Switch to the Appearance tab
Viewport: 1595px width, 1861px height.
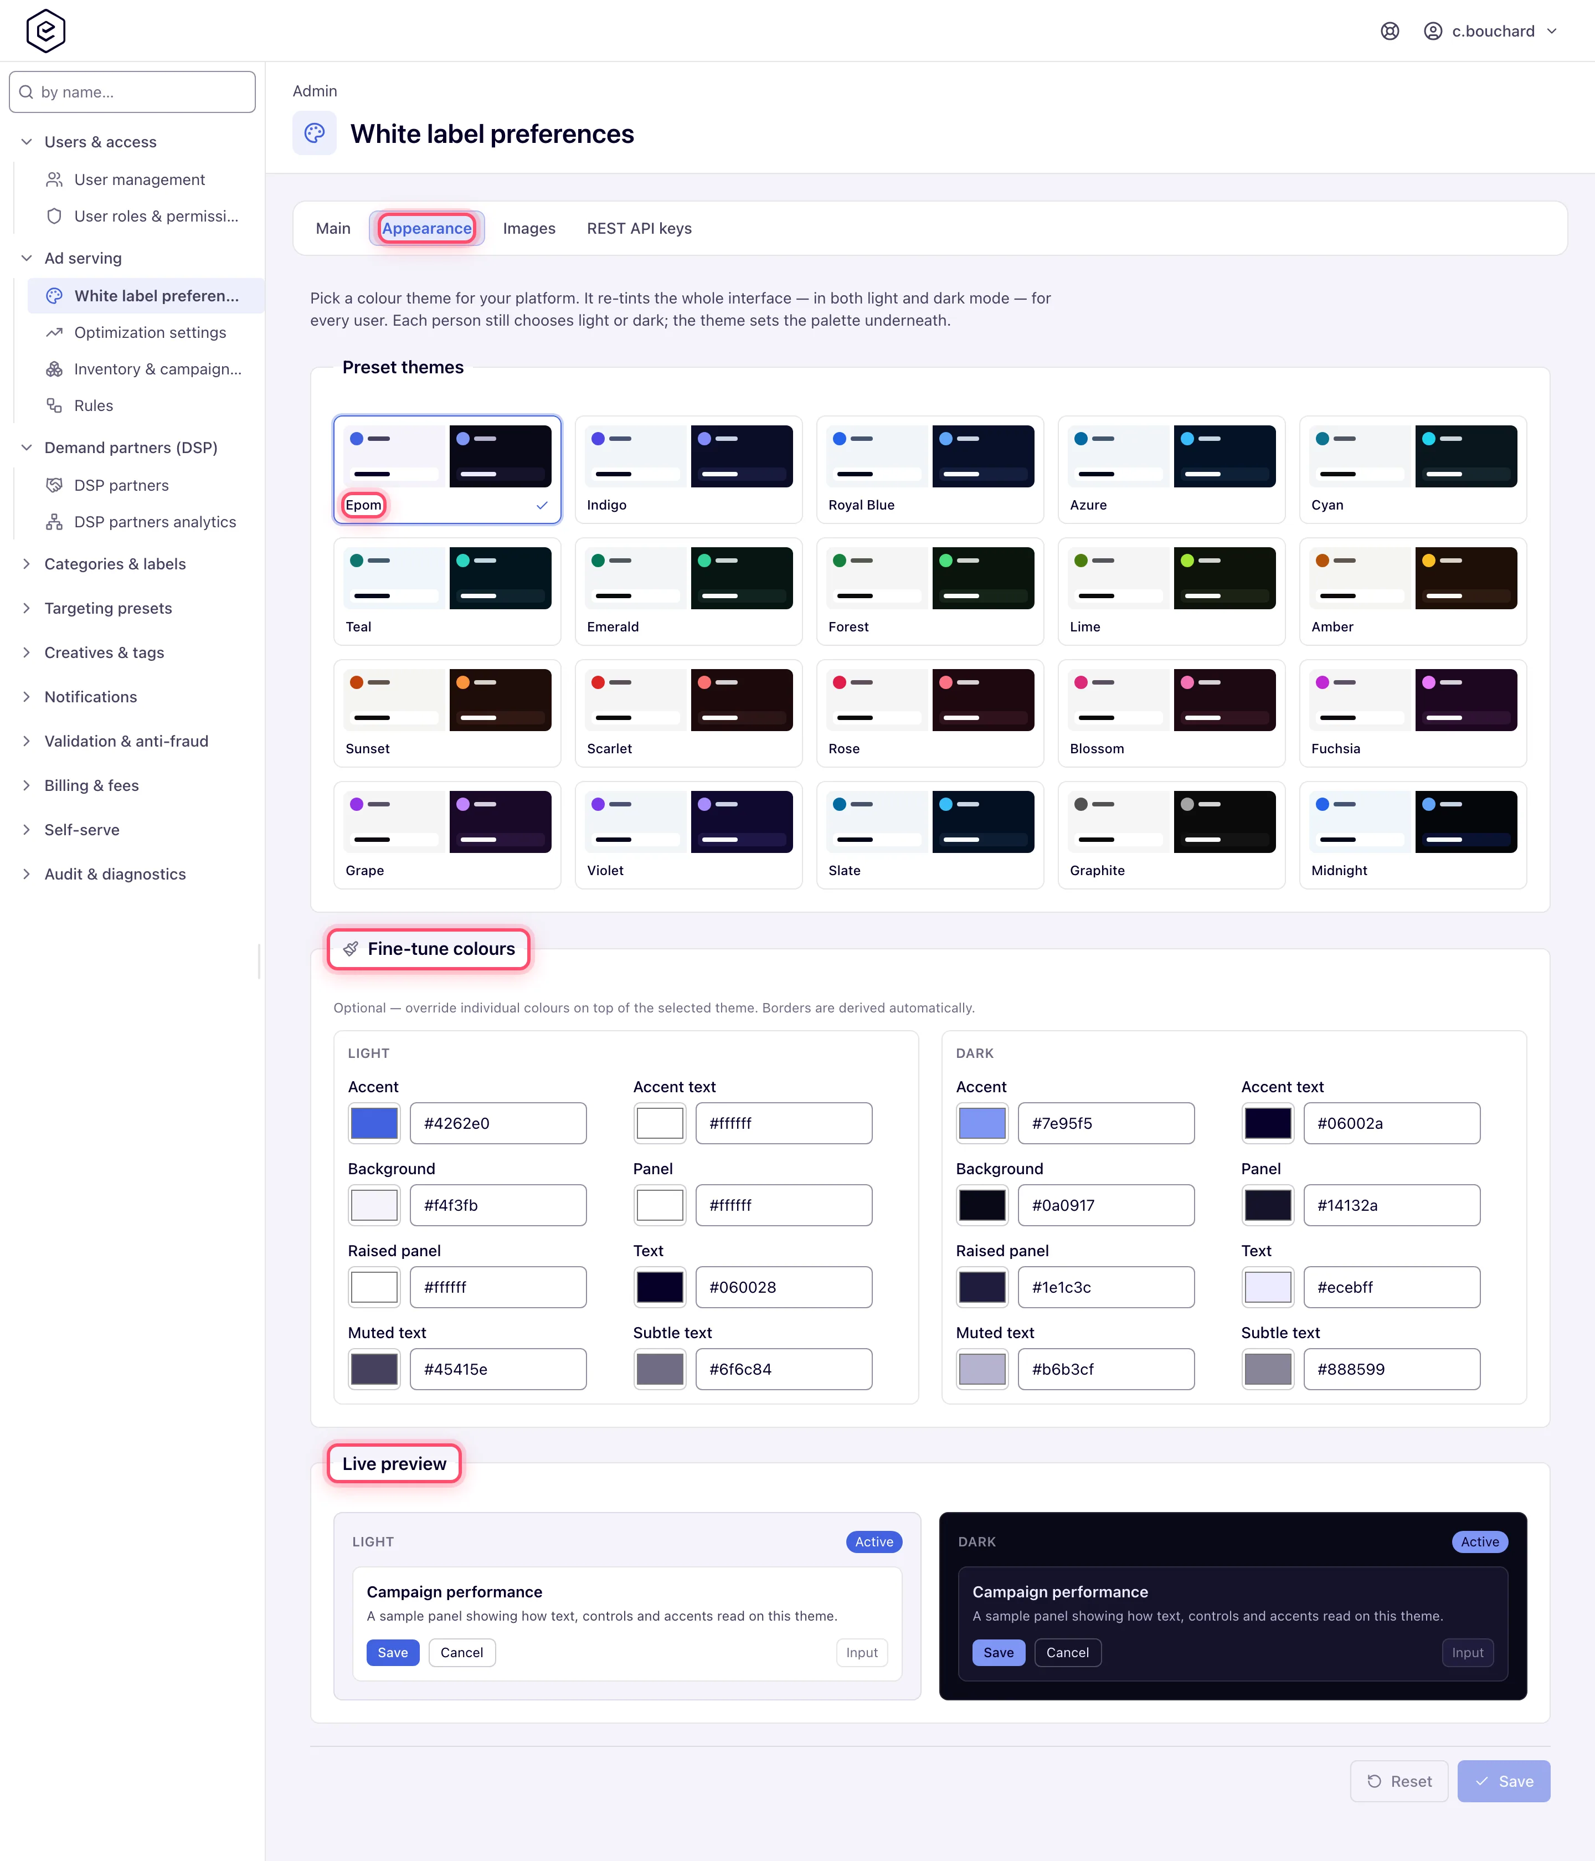[x=426, y=228]
